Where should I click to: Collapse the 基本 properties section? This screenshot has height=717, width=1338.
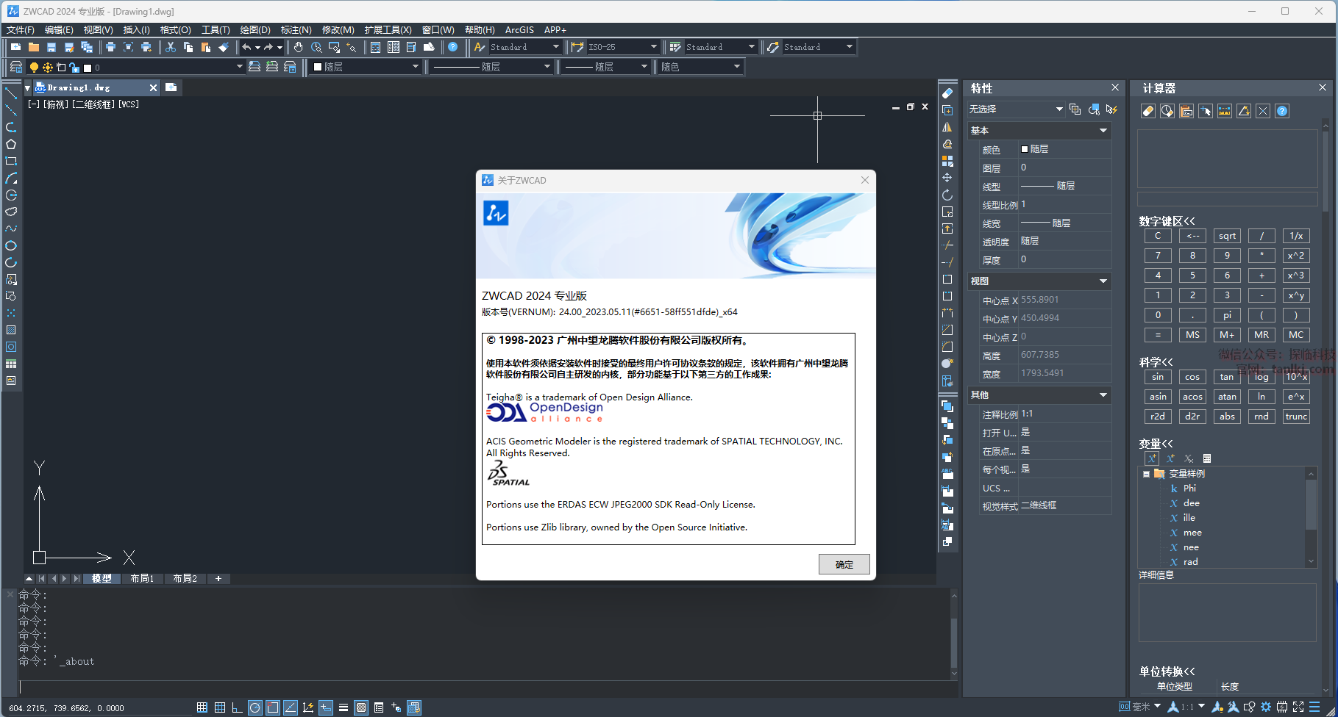[x=1103, y=131]
